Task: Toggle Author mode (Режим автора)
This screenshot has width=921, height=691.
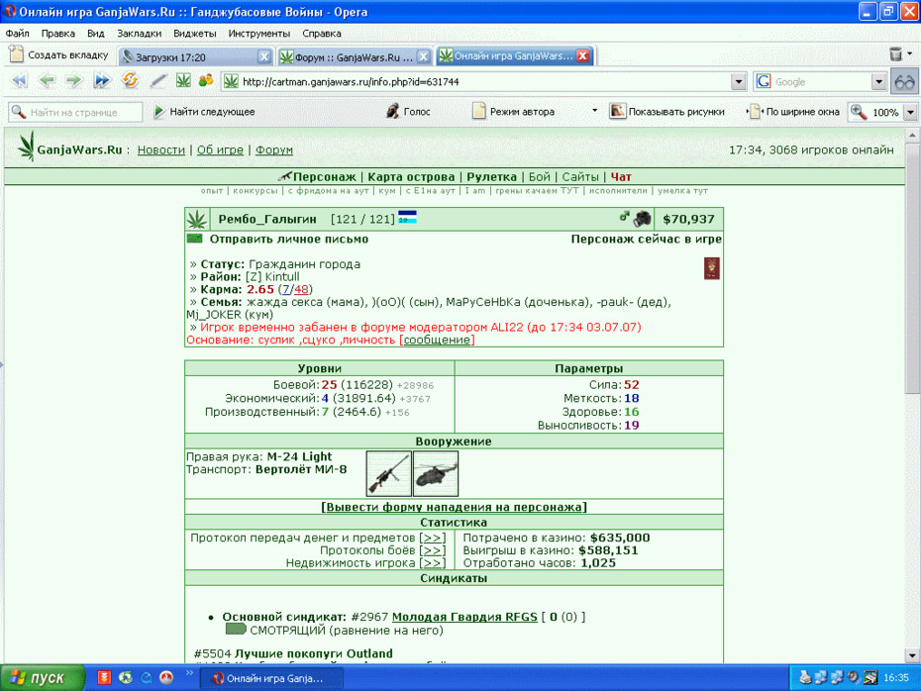Action: point(514,112)
